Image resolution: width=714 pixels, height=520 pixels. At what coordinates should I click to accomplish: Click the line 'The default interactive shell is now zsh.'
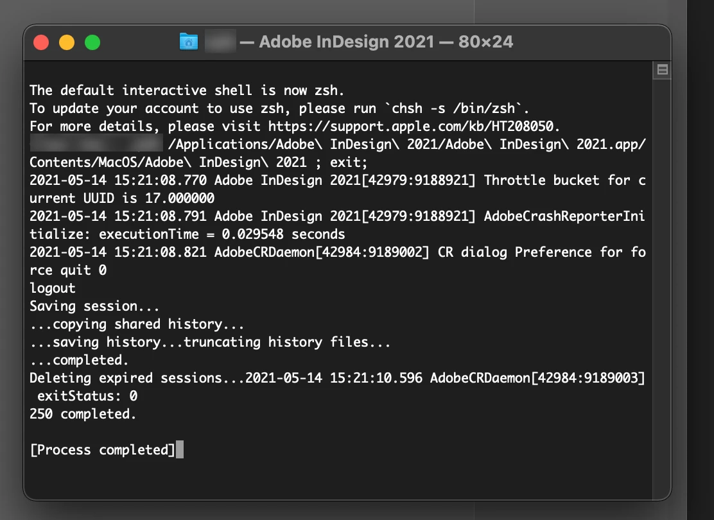[x=187, y=90]
